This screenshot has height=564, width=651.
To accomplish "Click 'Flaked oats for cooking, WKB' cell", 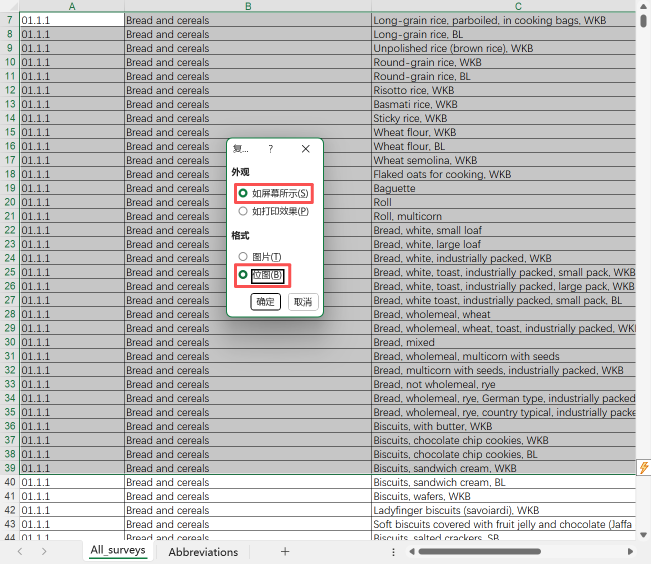I will coord(503,174).
